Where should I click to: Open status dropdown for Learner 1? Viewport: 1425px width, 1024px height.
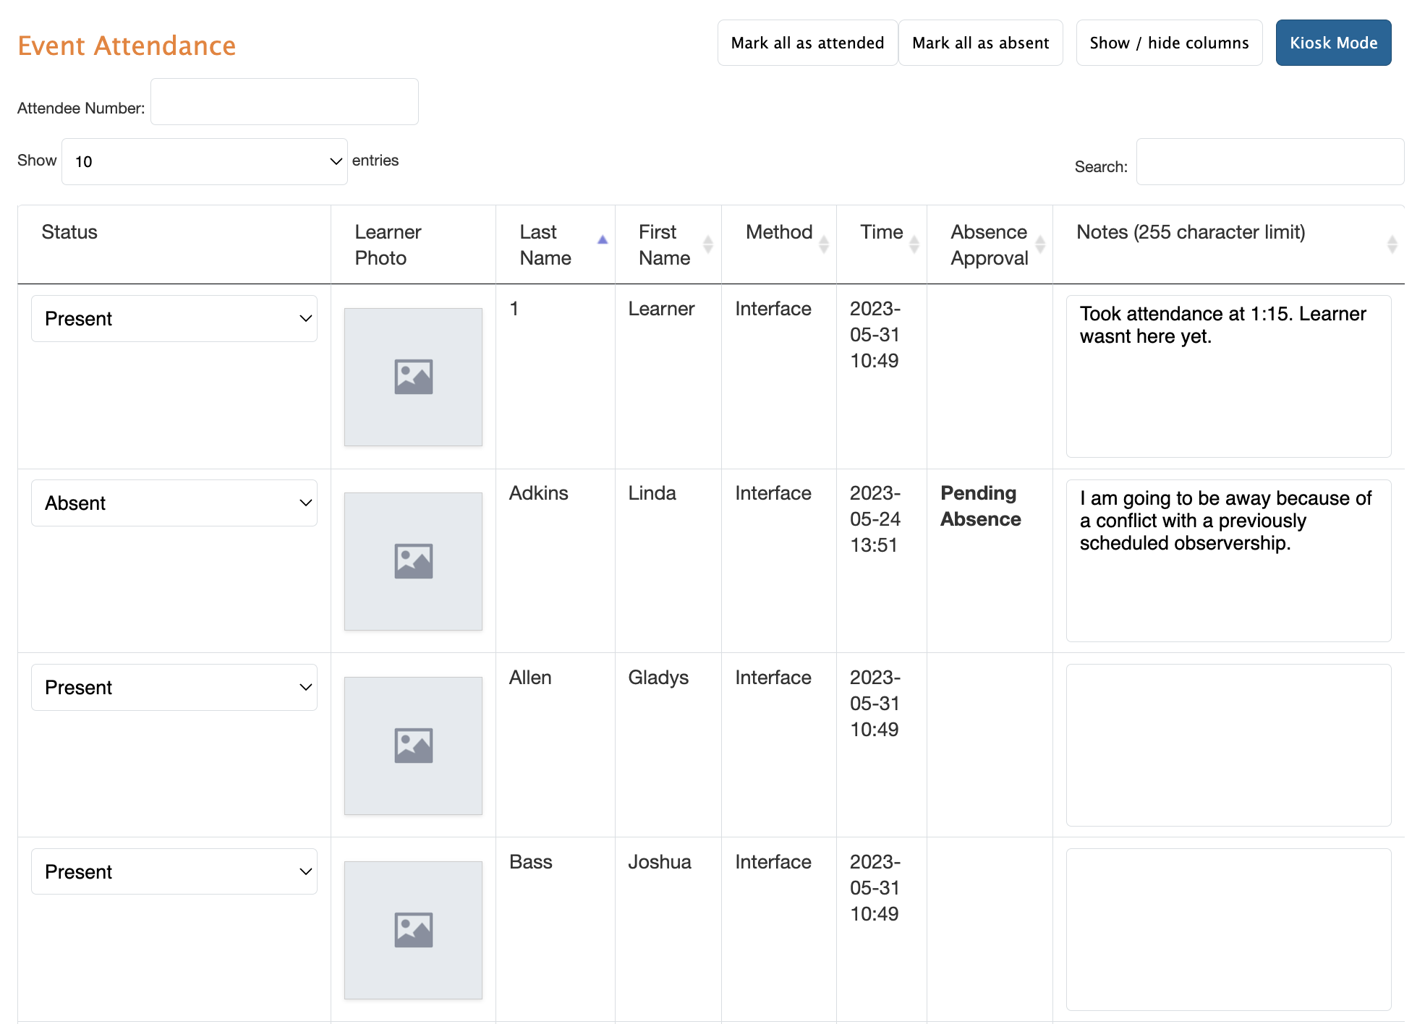174,319
